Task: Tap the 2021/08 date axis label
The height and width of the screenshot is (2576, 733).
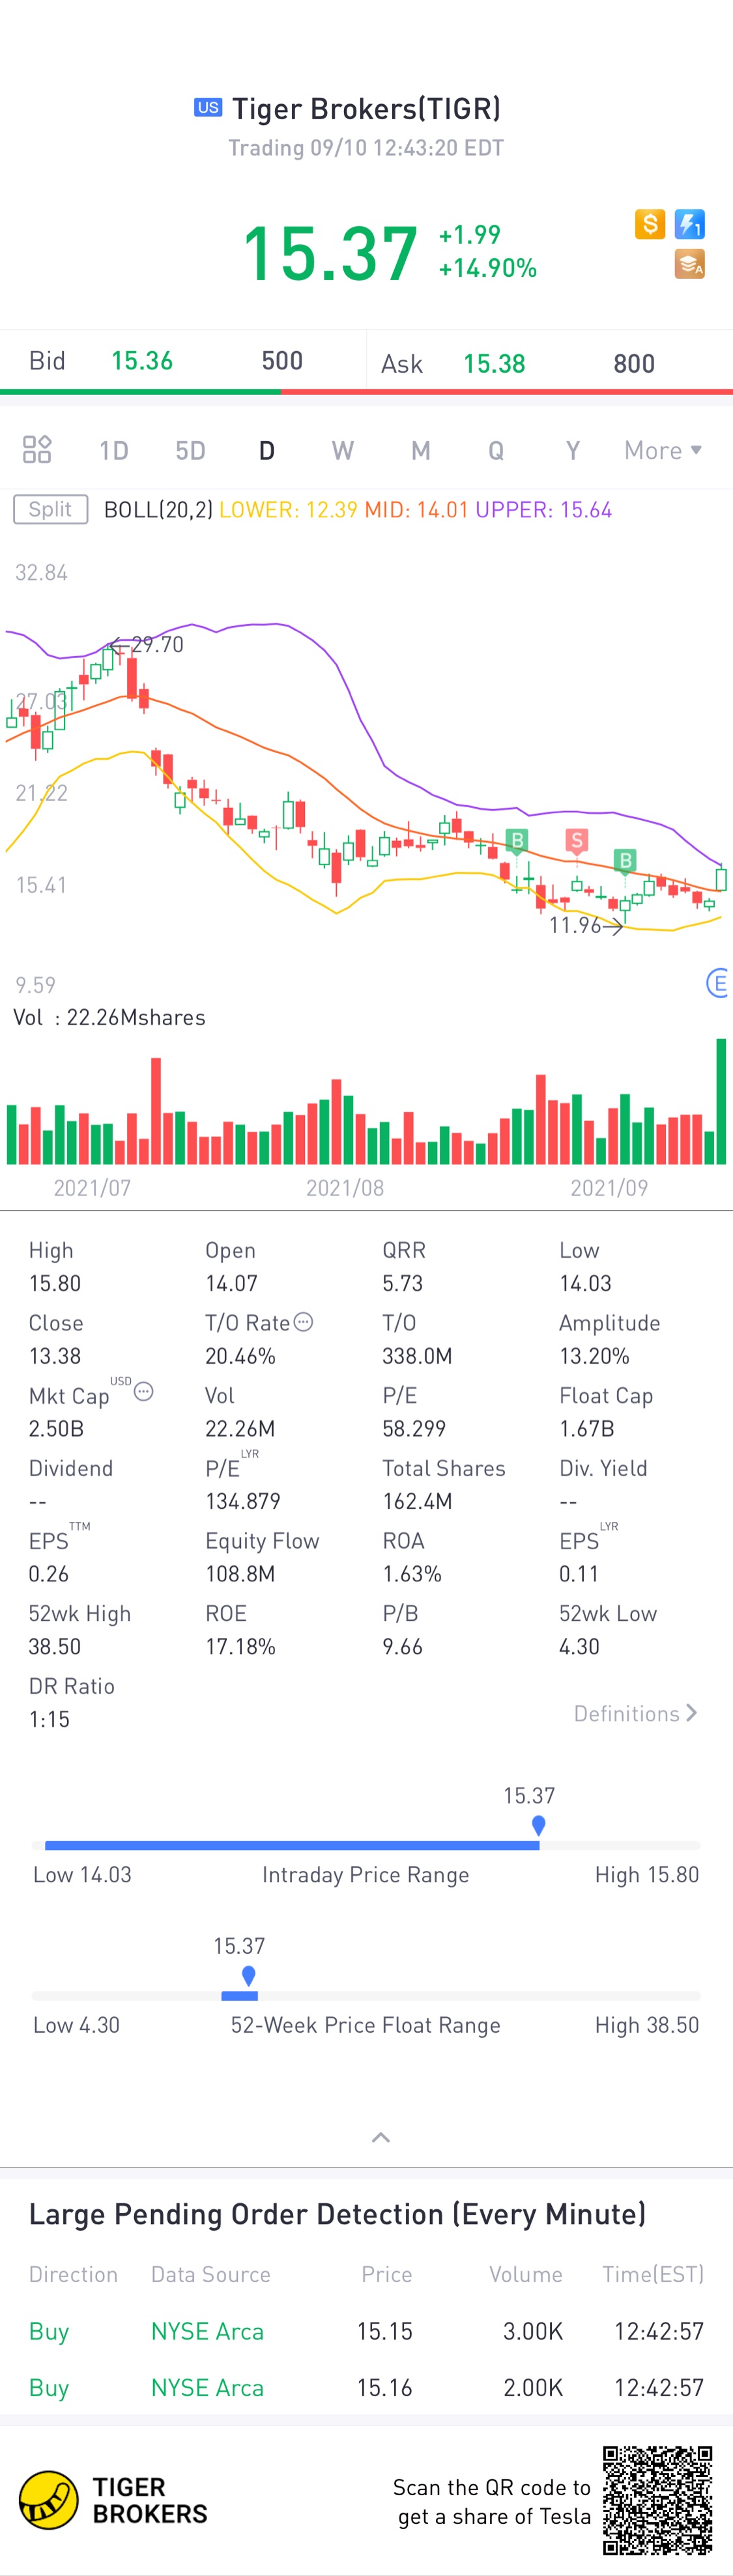Action: [x=345, y=1187]
